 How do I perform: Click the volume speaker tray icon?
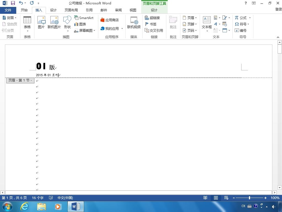tap(273, 206)
